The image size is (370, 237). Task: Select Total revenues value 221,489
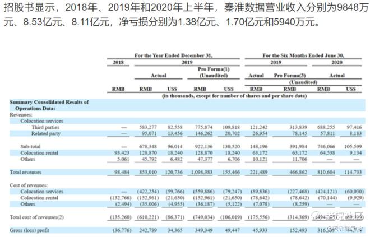pos(258,173)
